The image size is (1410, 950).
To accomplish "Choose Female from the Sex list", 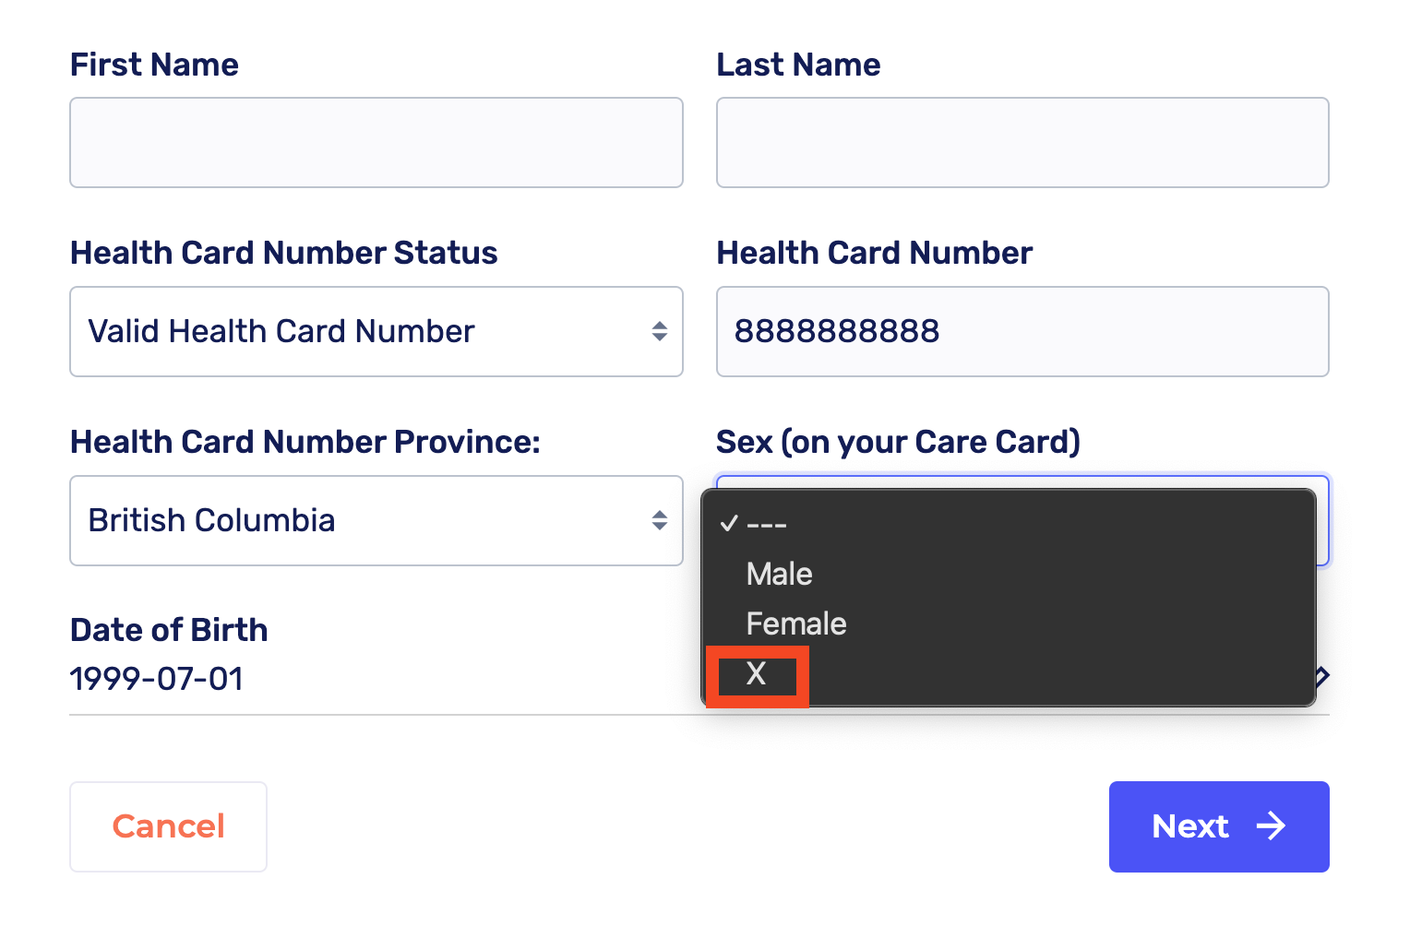I will [x=796, y=623].
